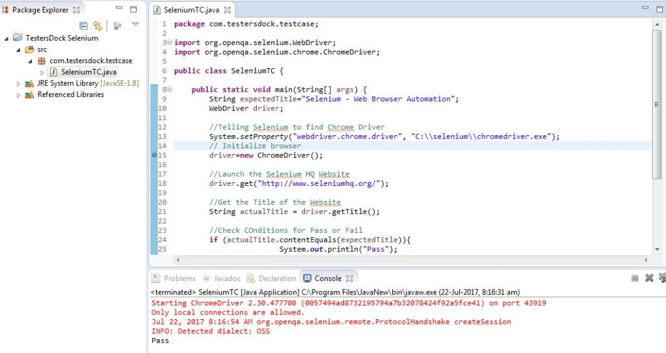This screenshot has width=666, height=353.
Task: Click Remove Launch icon in Console toolbar
Action: (x=648, y=278)
